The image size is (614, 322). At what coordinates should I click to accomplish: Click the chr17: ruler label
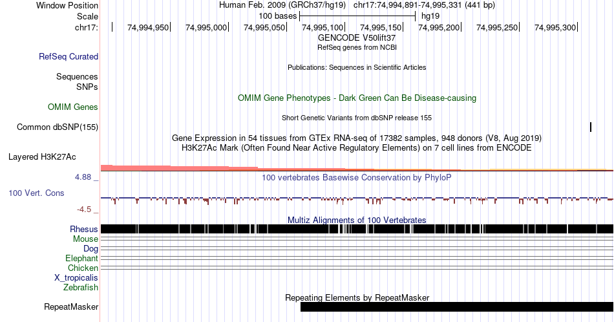pyautogui.click(x=87, y=27)
